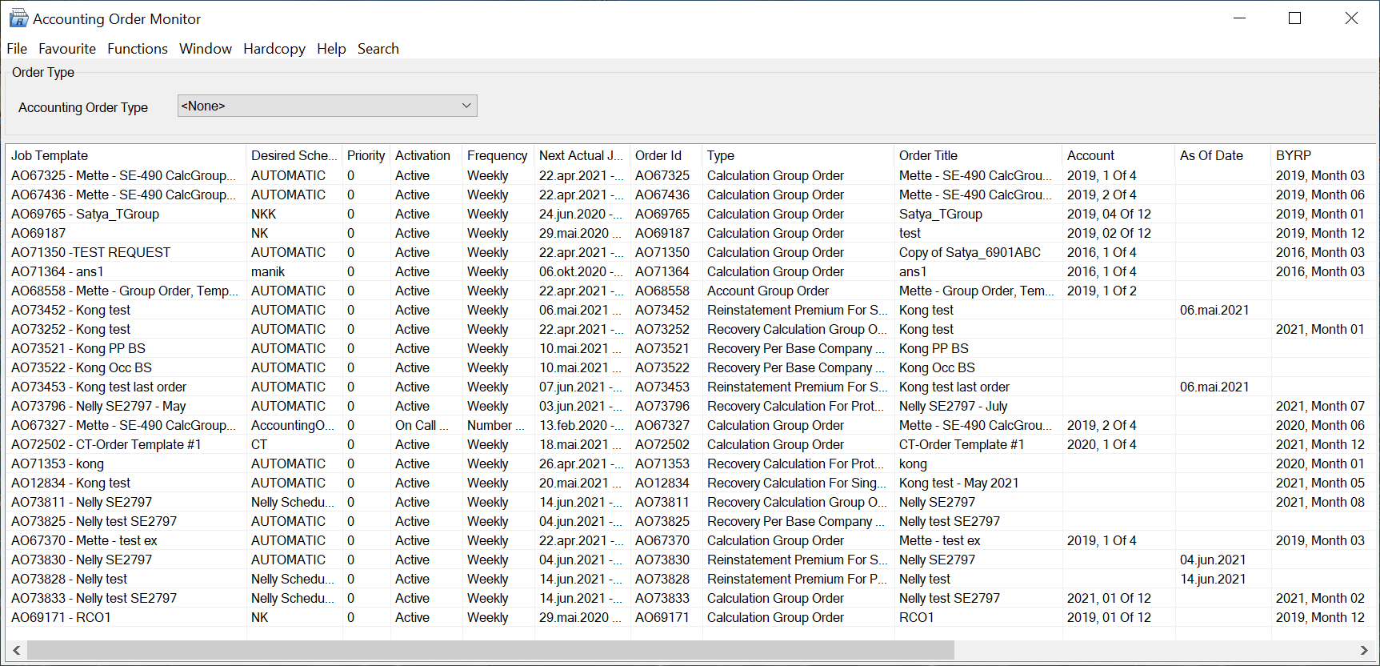The image size is (1380, 666).
Task: Sort by the BYRP column header
Action: click(1323, 155)
